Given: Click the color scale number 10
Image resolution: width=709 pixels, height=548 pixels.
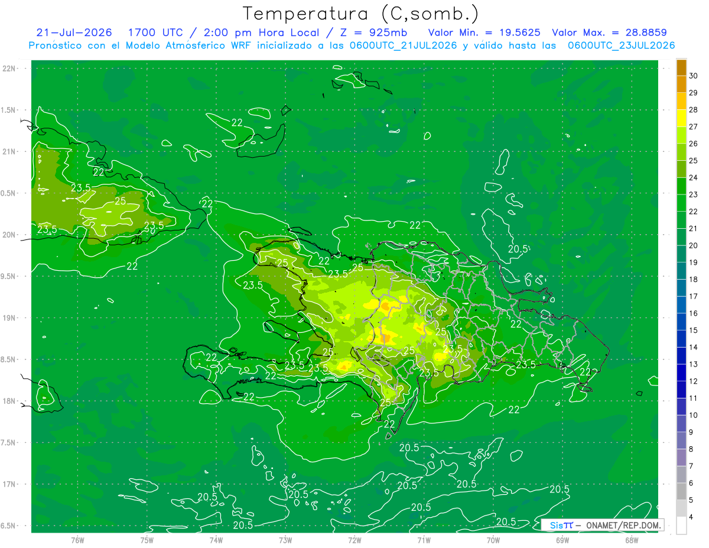Looking at the screenshot, I should tap(694, 416).
